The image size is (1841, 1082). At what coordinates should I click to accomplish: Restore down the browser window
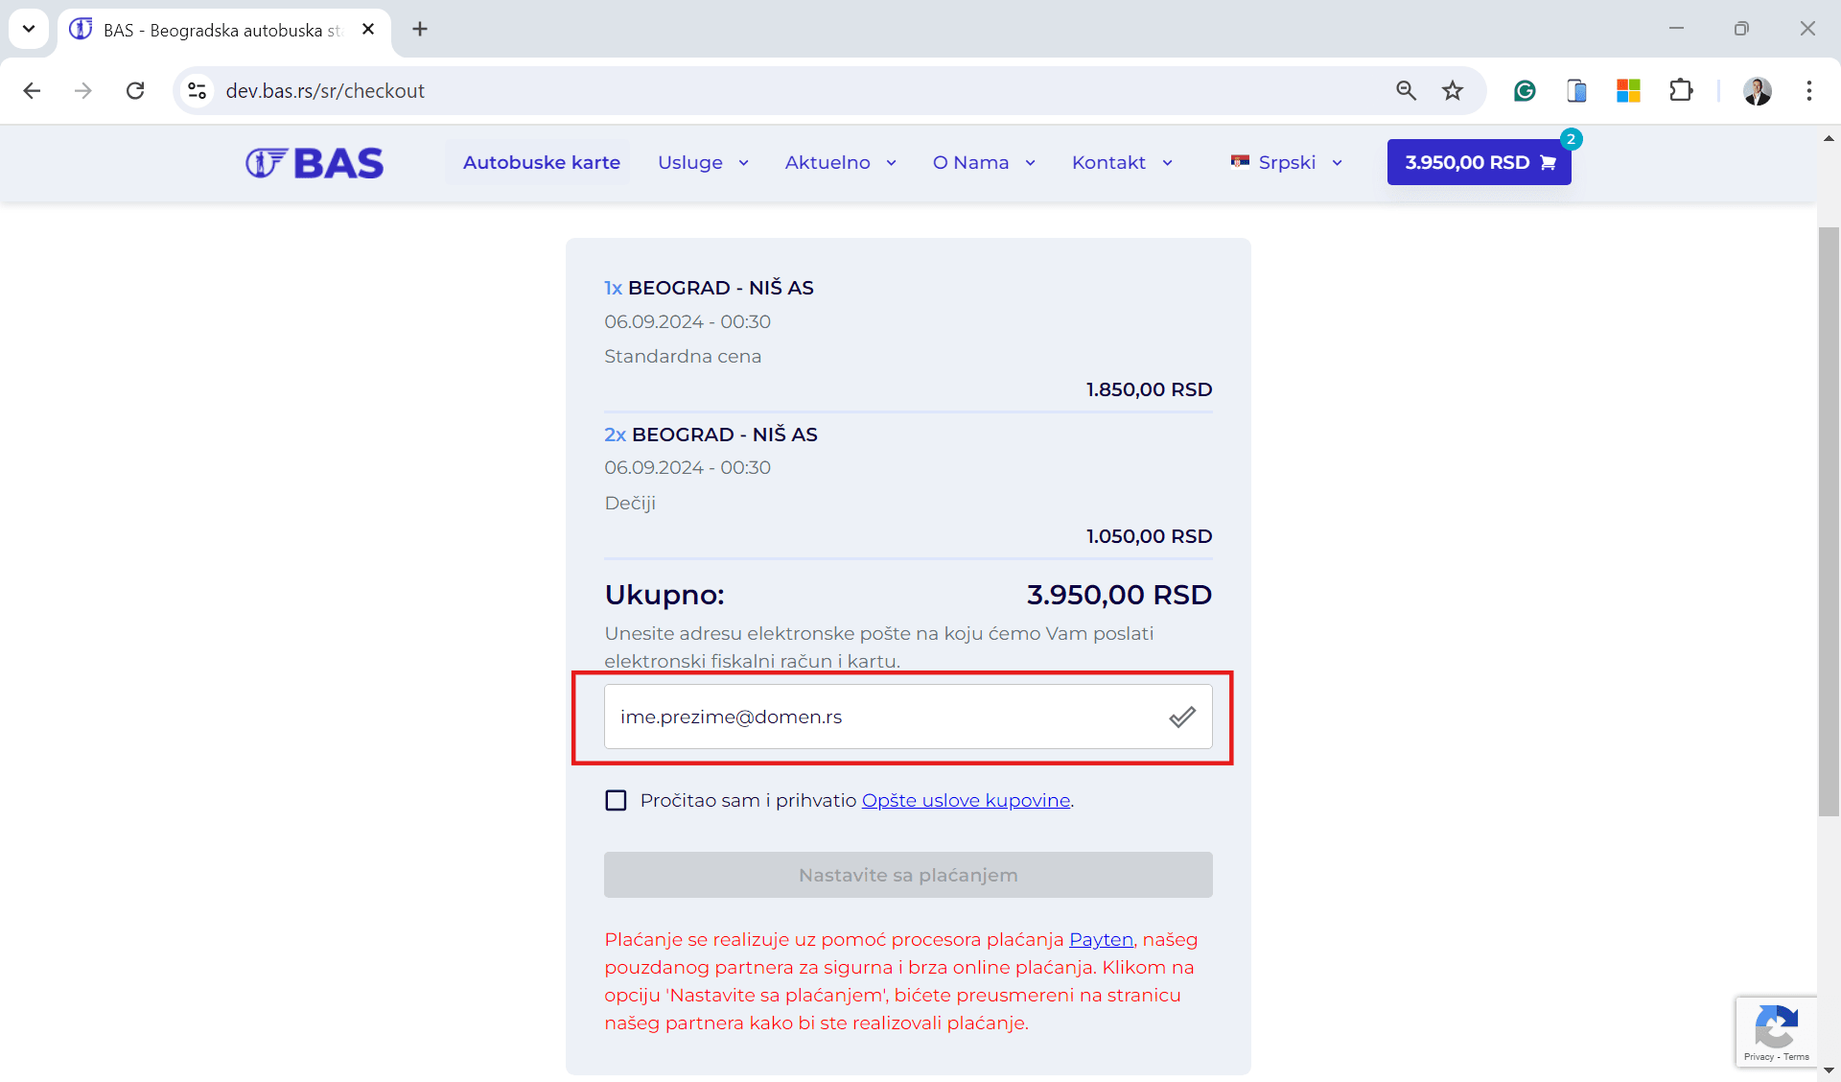click(1741, 29)
